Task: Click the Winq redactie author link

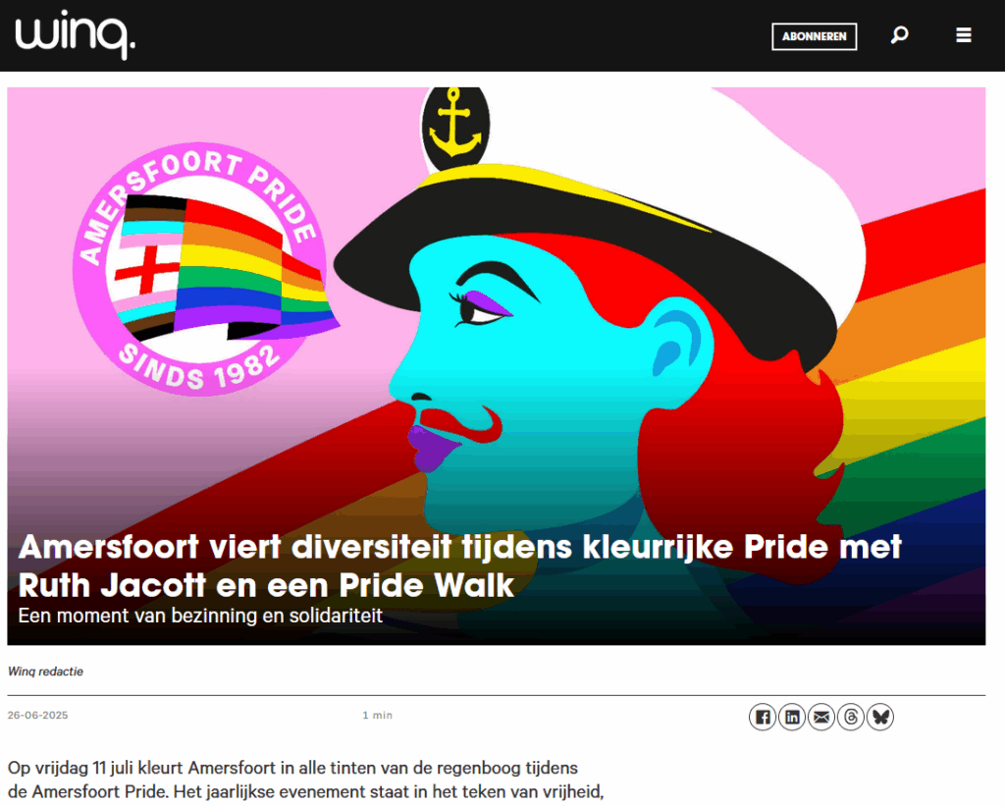Action: click(x=45, y=672)
